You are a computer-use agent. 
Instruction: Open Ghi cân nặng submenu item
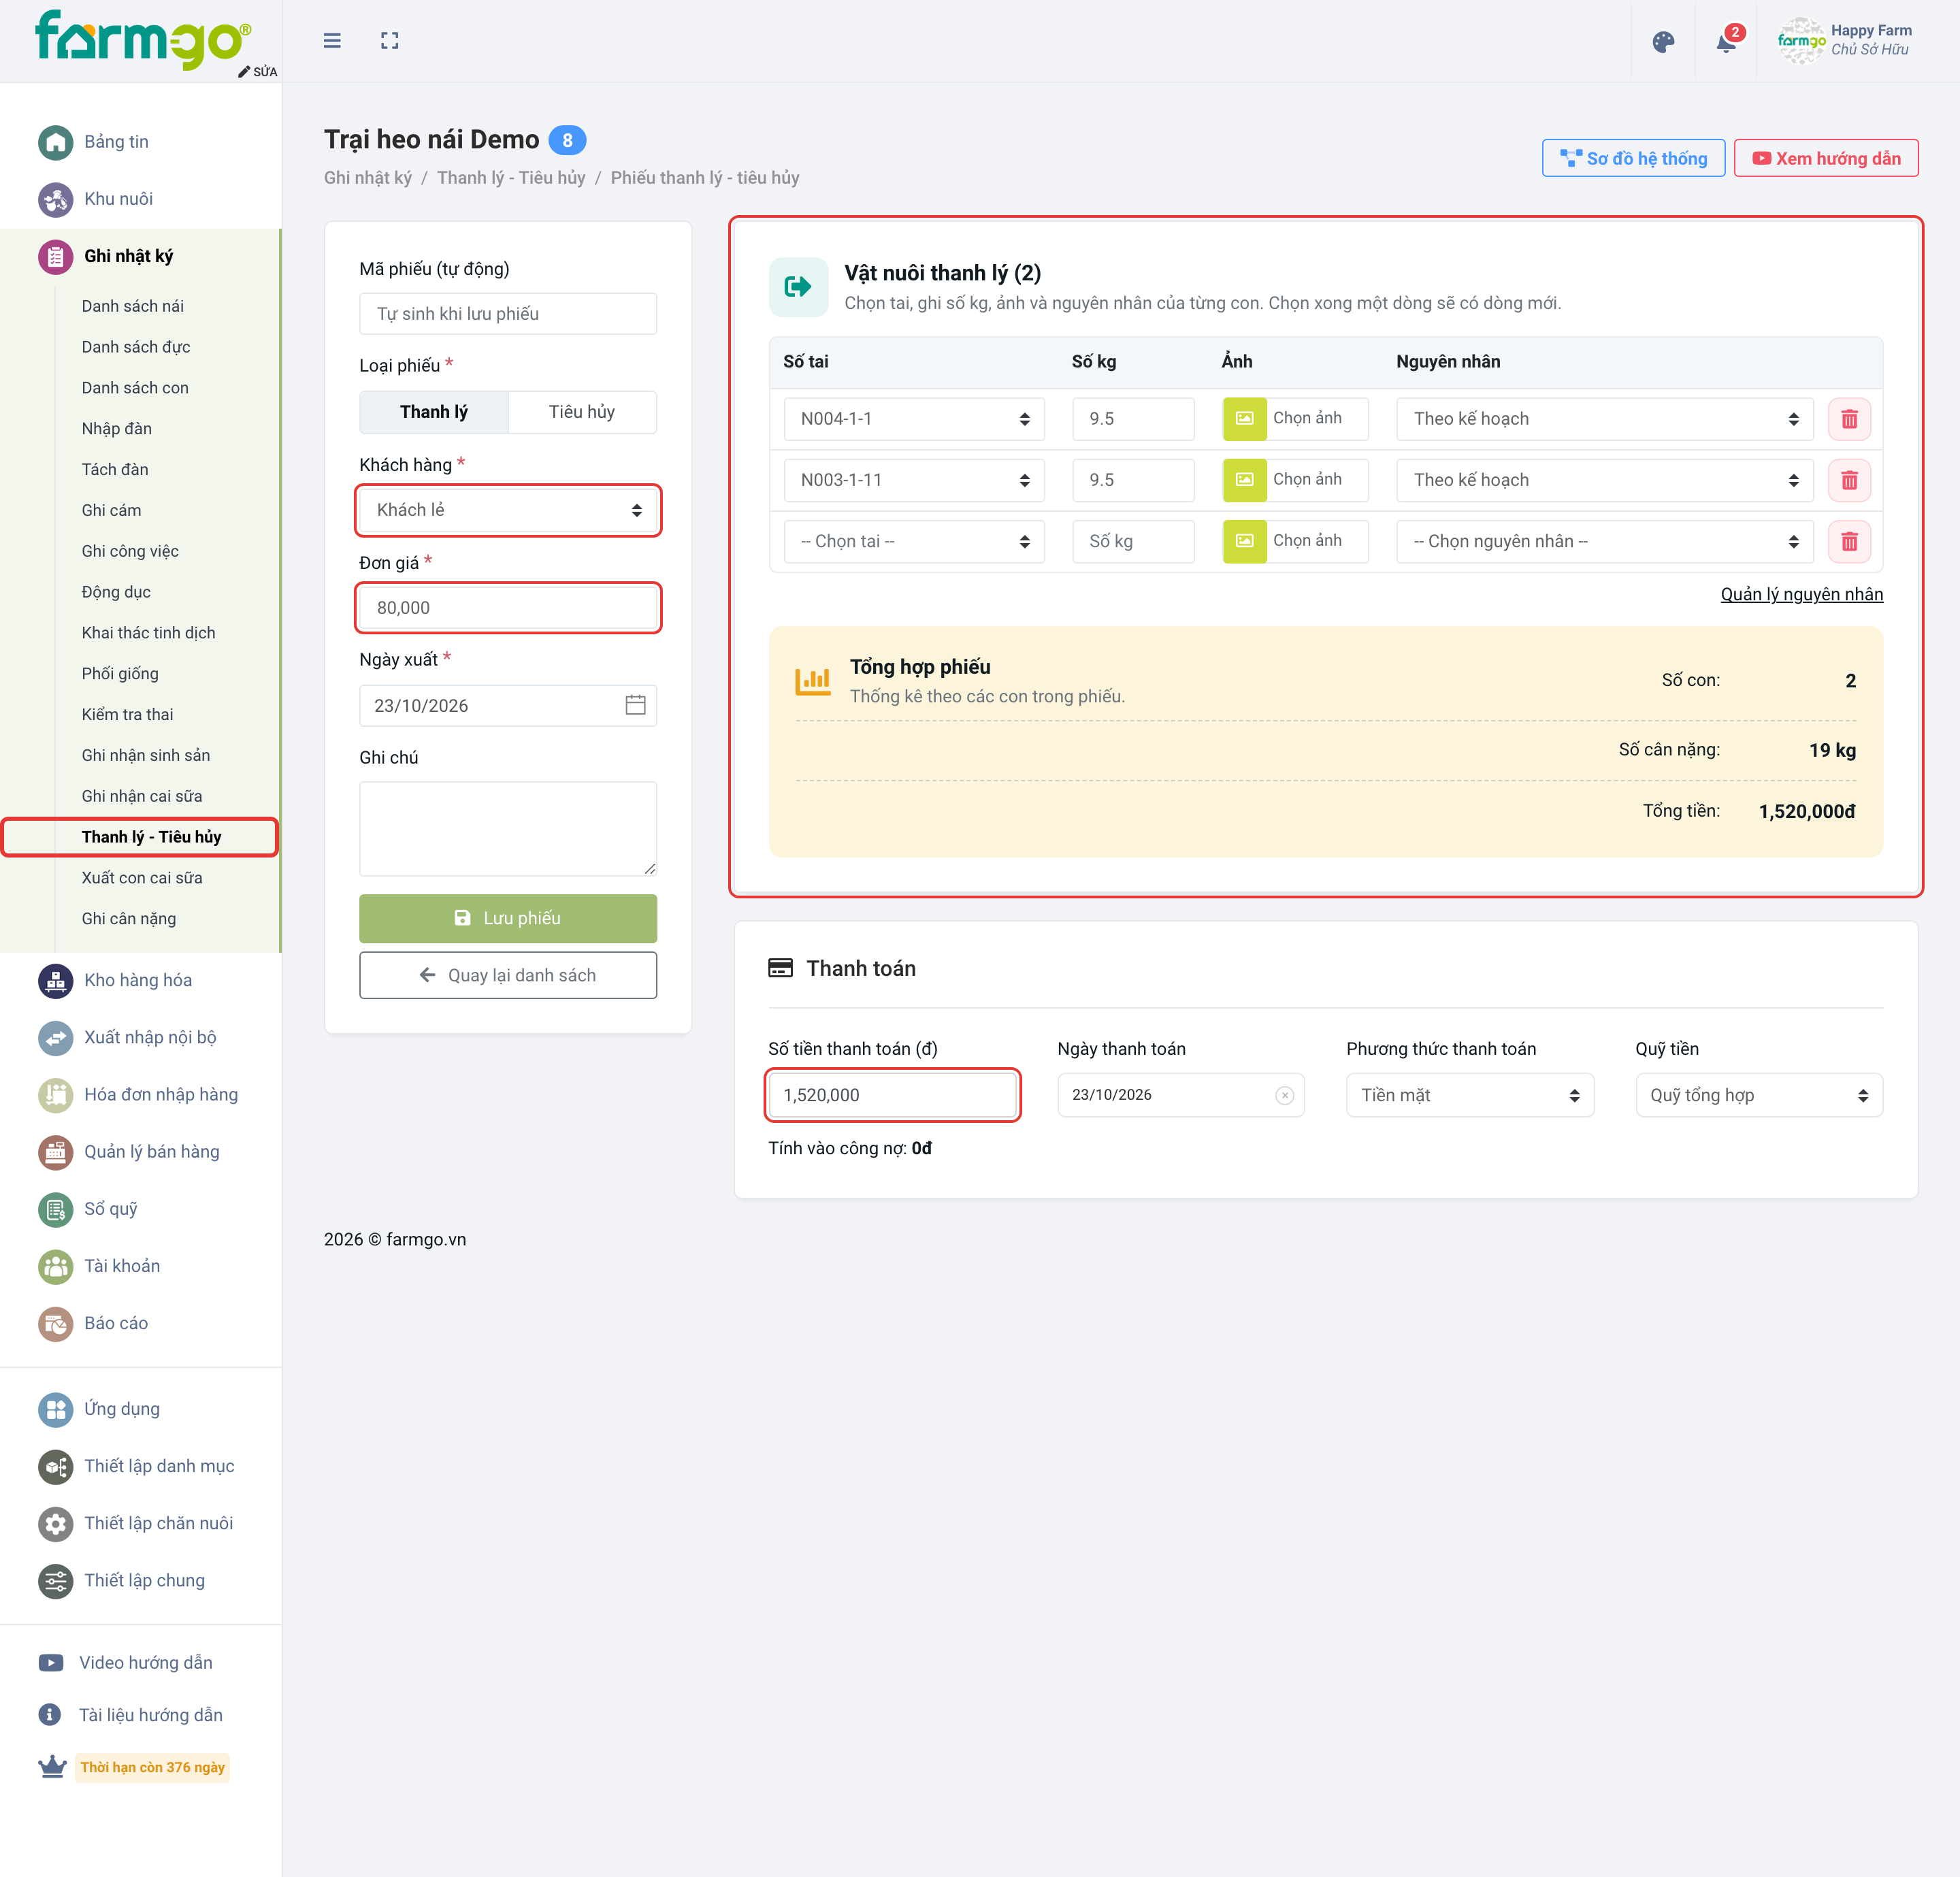point(129,919)
